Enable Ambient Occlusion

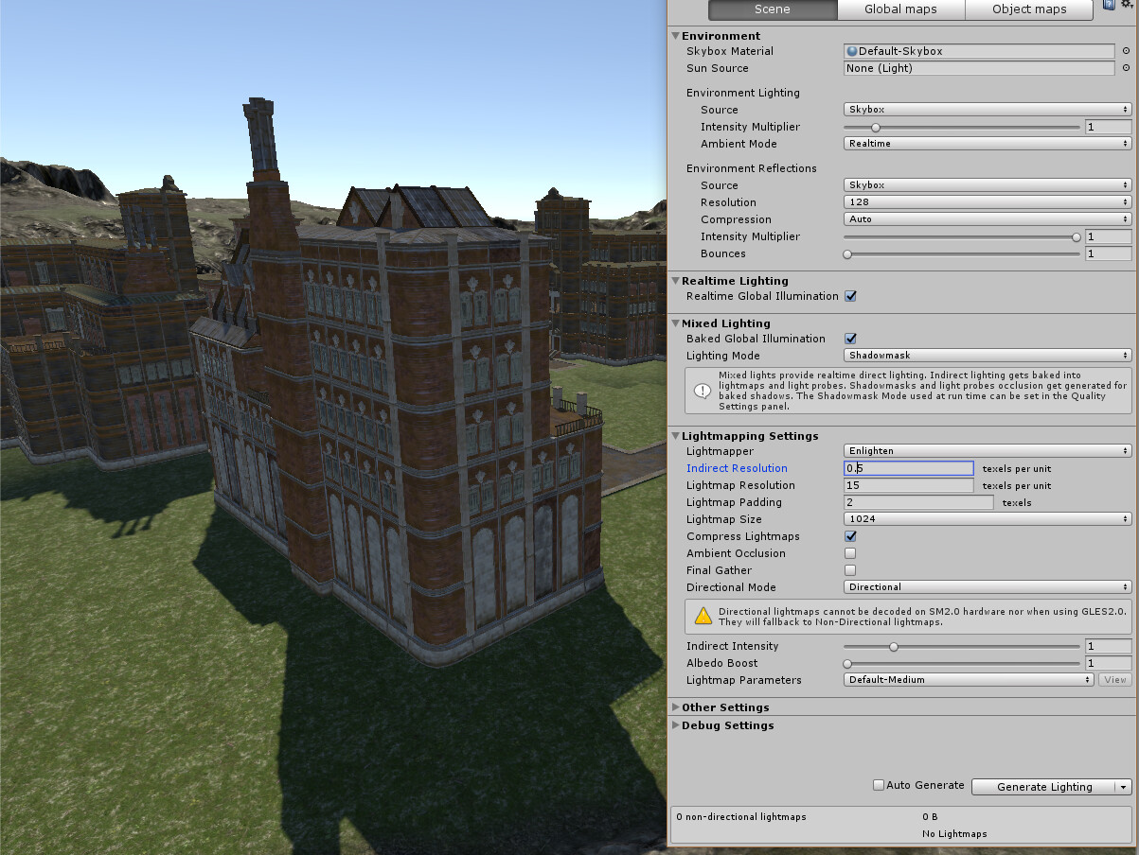[x=849, y=553]
